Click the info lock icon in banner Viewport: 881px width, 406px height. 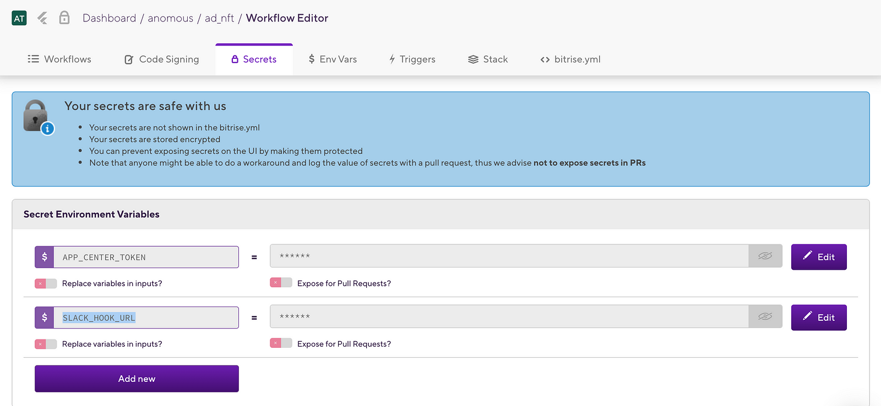pyautogui.click(x=39, y=117)
